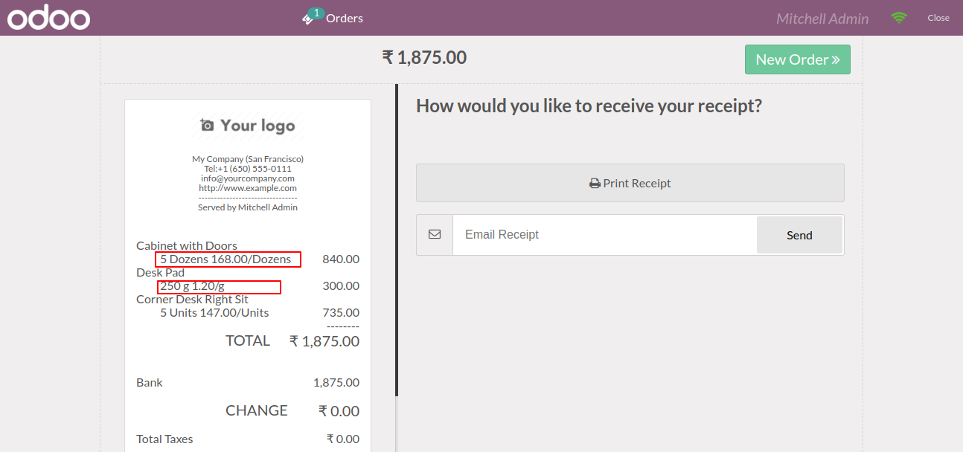
Task: Click the camera icon in Your logo
Action: 208,125
